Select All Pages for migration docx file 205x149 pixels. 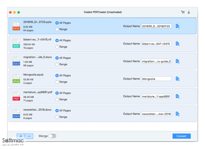click(x=57, y=58)
